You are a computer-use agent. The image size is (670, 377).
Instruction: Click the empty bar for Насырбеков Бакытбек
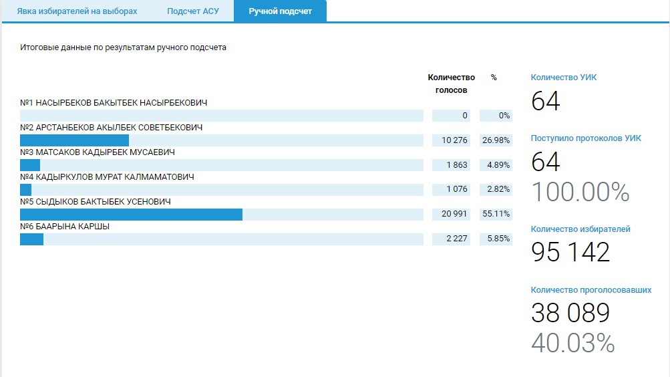click(221, 116)
